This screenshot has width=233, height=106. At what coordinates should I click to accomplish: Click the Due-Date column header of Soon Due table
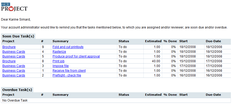[213, 41]
